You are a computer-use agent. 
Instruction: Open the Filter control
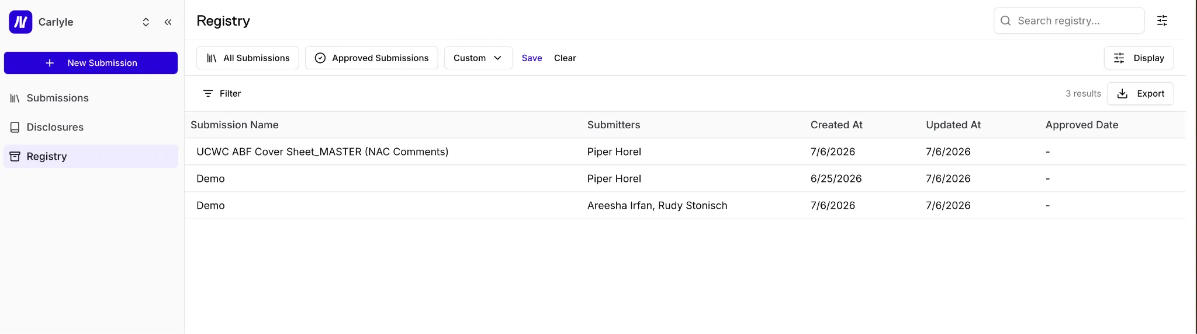tap(222, 93)
